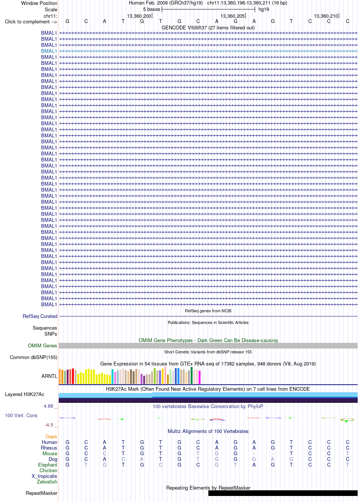Click the Scale label
Viewport: 358px width, 502px height.
click(x=51, y=9)
